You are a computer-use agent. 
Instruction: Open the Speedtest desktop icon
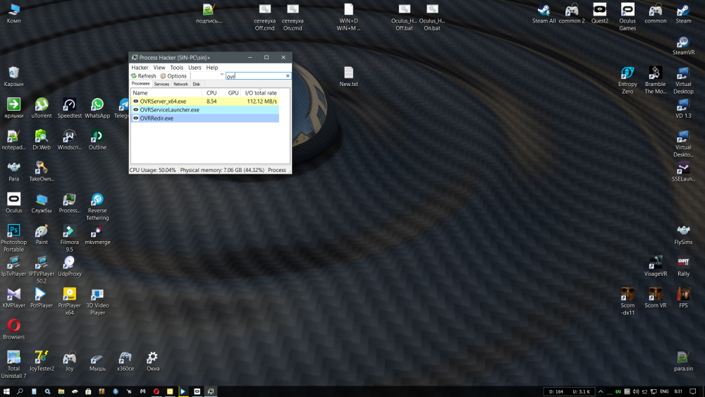click(69, 109)
